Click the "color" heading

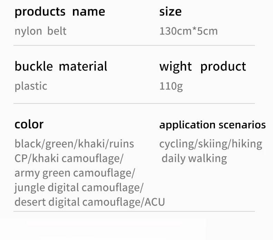tap(29, 124)
